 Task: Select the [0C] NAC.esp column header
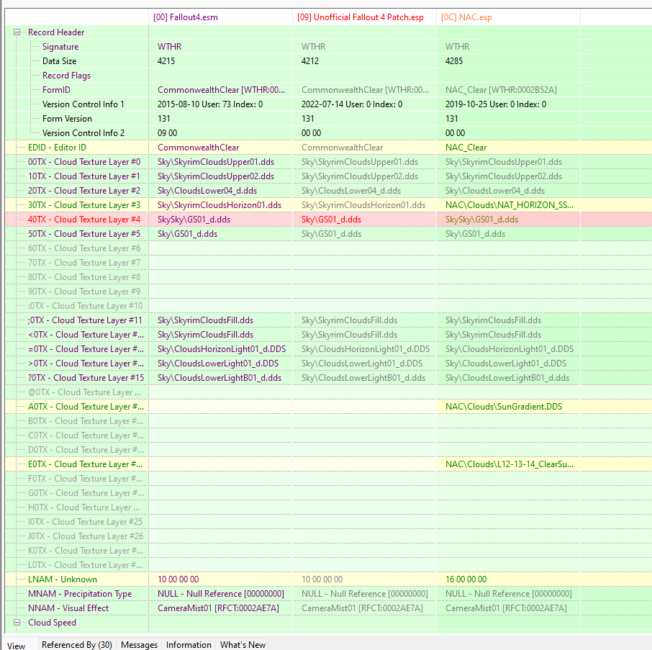click(508, 17)
